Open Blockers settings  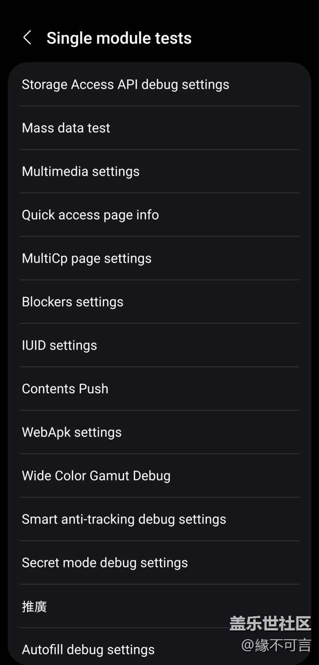pyautogui.click(x=73, y=302)
